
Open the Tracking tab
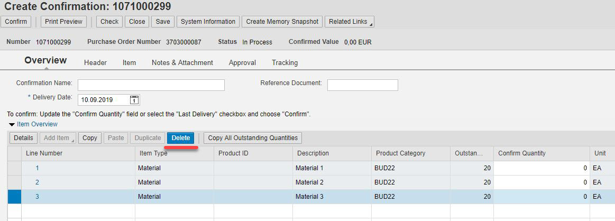(x=284, y=63)
